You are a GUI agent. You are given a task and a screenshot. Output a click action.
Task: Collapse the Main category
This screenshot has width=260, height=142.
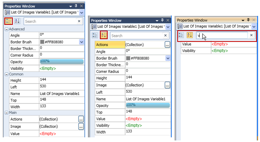click(7, 113)
